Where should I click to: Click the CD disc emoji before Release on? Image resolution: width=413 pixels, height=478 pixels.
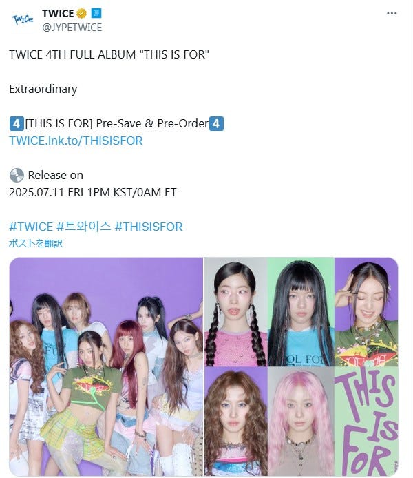click(x=17, y=175)
